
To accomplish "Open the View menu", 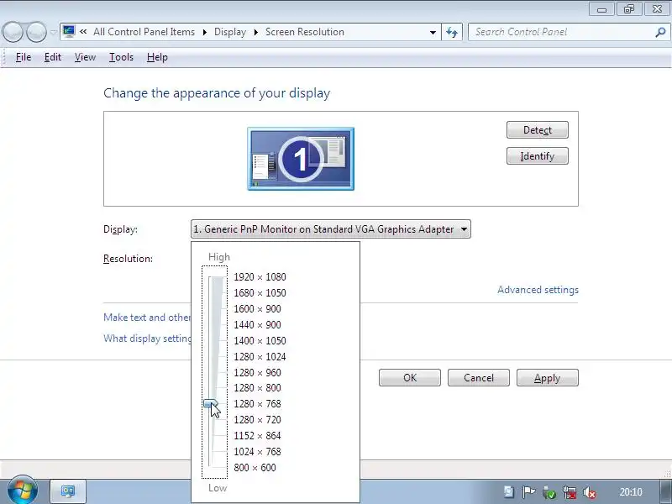I will (85, 57).
